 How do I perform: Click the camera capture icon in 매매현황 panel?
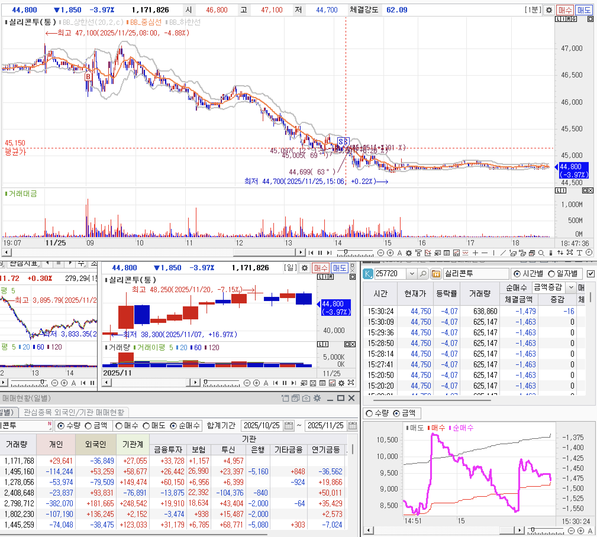point(306,398)
